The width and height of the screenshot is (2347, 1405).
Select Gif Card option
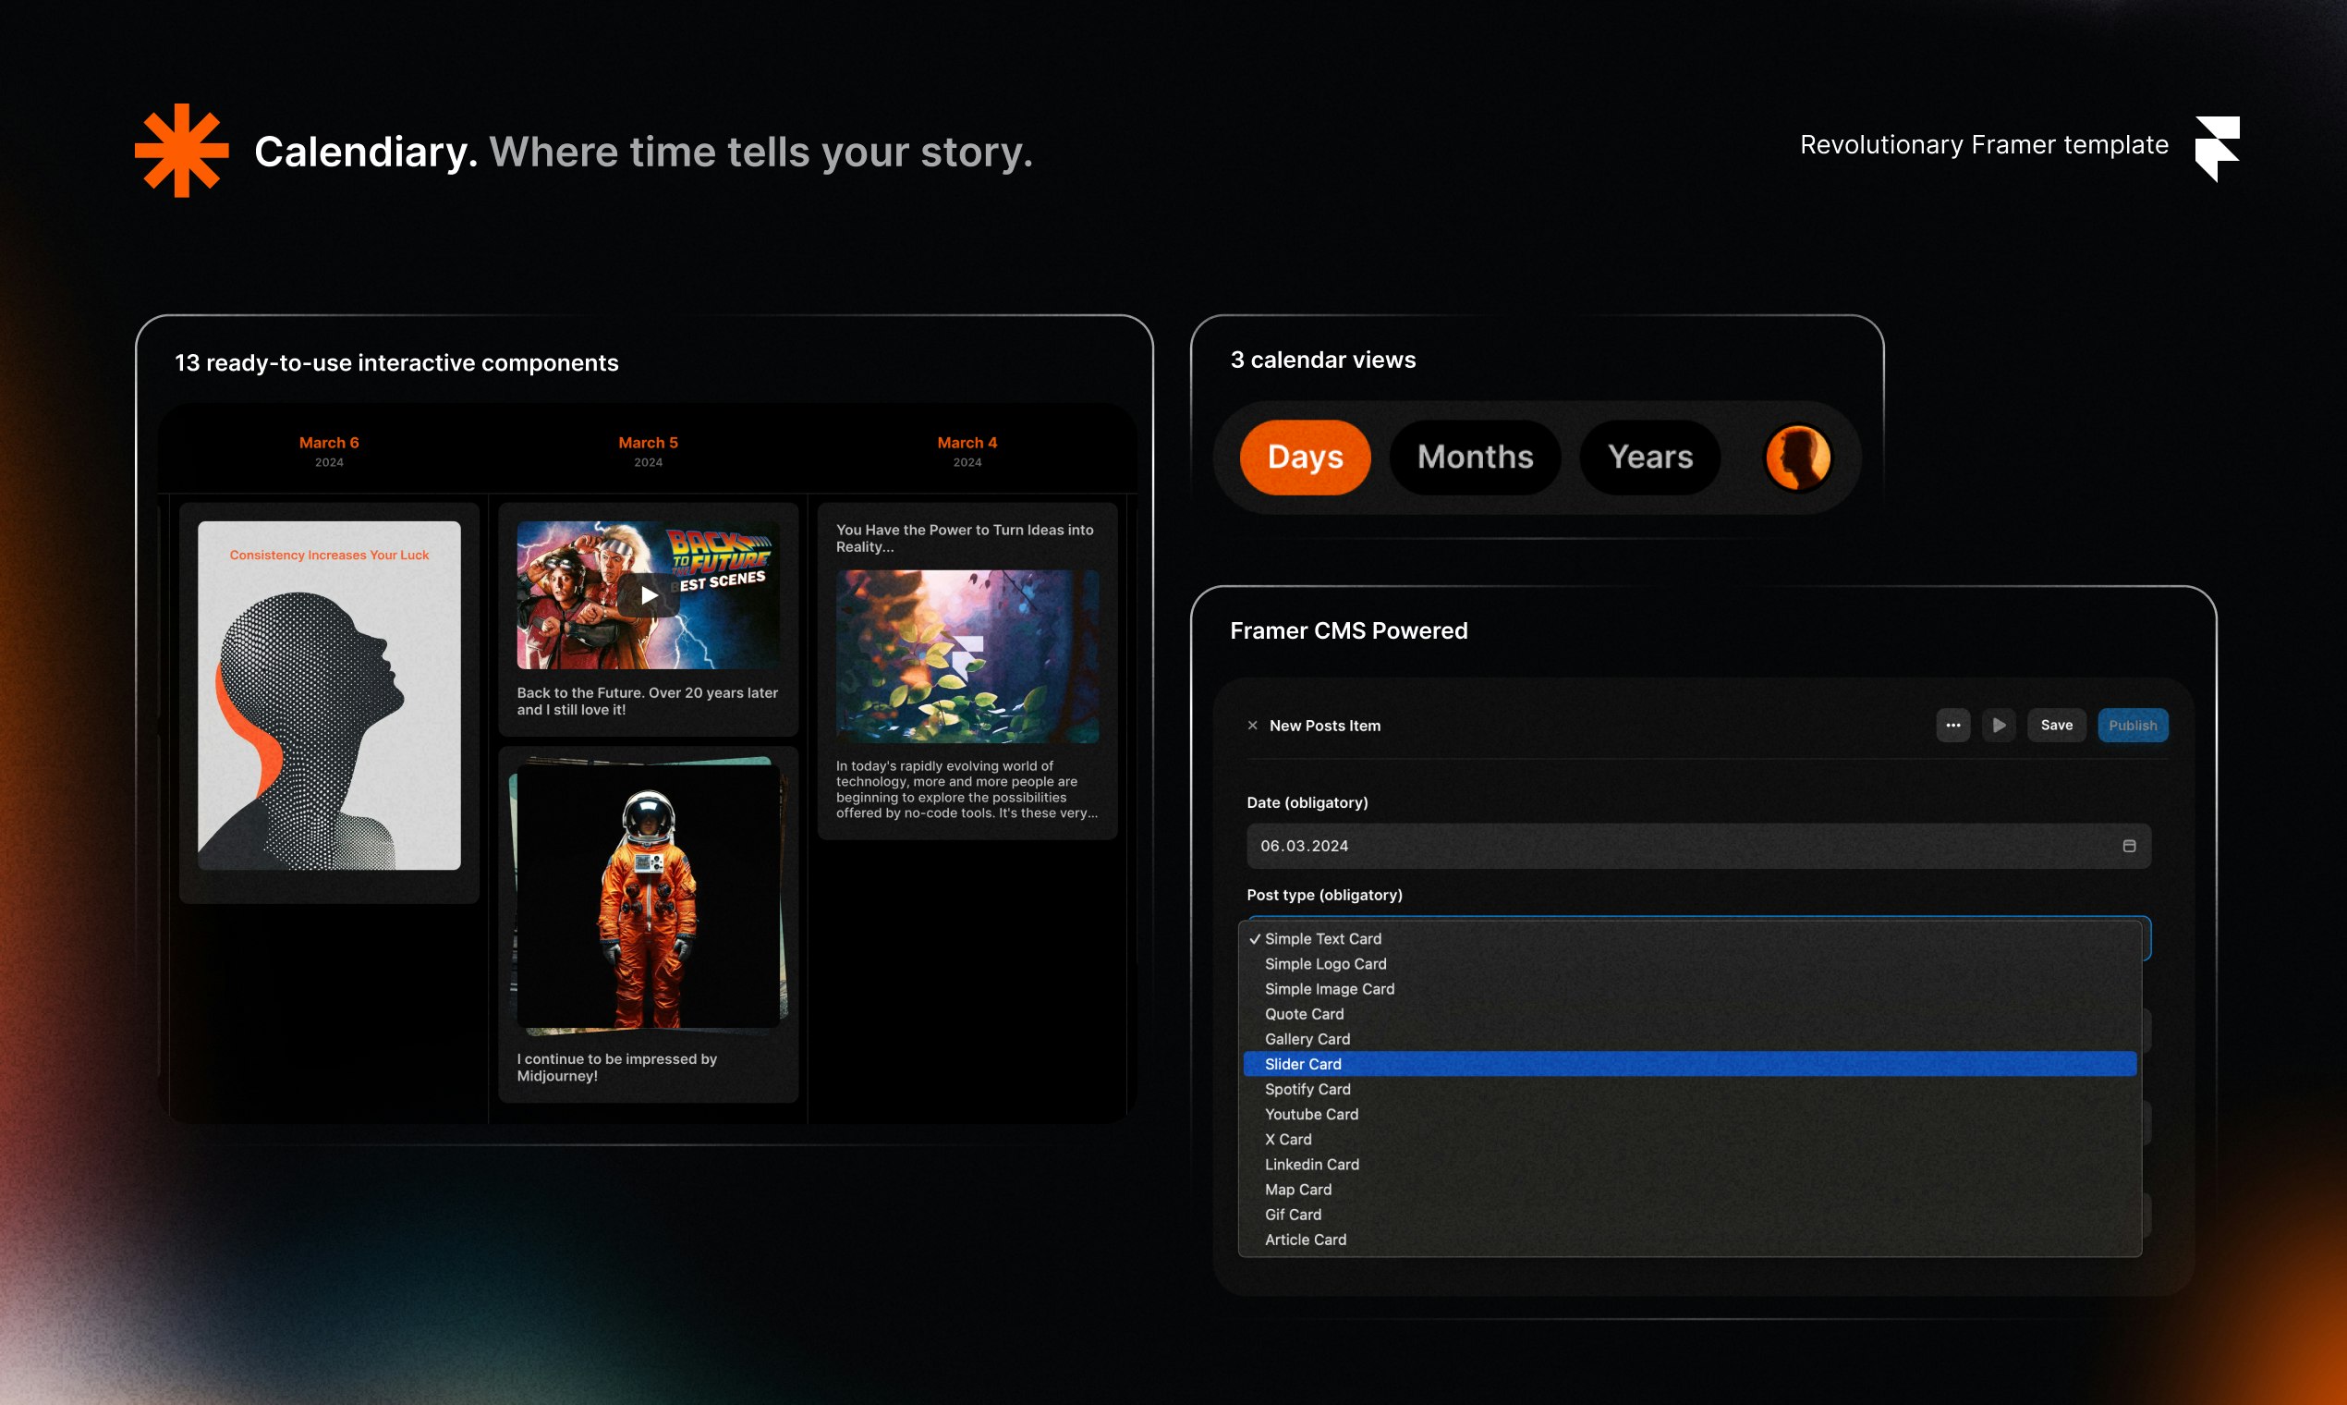pyautogui.click(x=1689, y=1215)
